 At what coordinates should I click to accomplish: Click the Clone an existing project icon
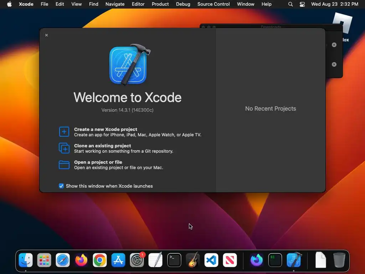[x=64, y=148]
